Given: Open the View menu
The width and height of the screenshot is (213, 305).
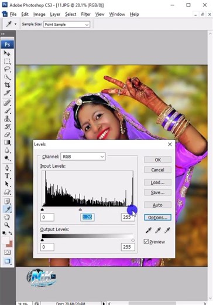Looking at the screenshot, I should [x=99, y=14].
